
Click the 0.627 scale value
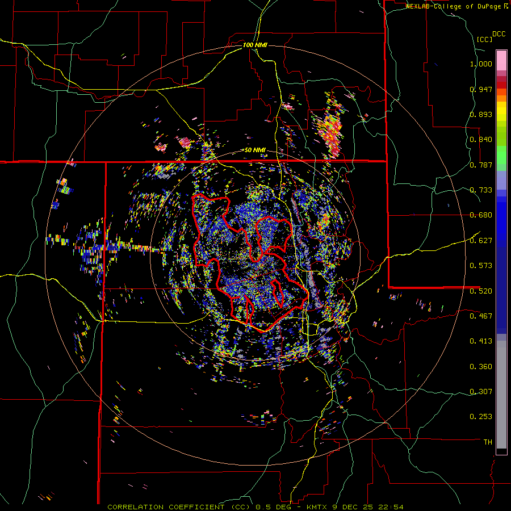481,240
